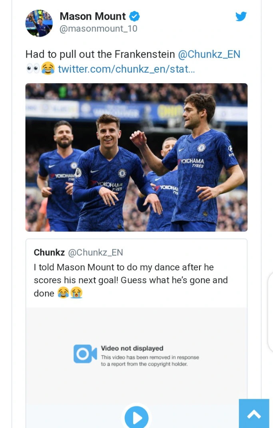This screenshot has height=428, width=273.
Task: Click the copyright holder removal notice text
Action: coord(149,361)
